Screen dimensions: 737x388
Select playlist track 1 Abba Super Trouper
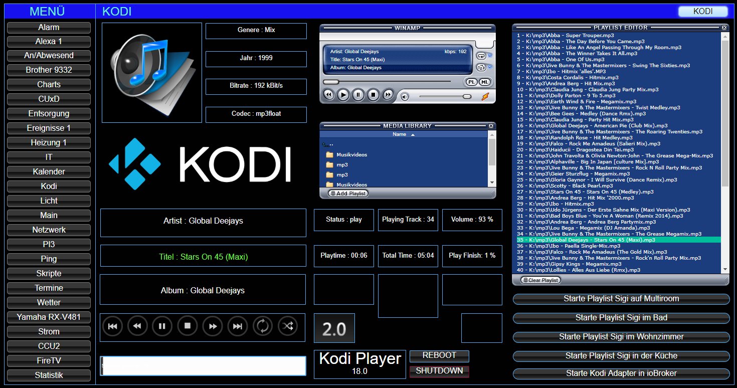pyautogui.click(x=618, y=36)
